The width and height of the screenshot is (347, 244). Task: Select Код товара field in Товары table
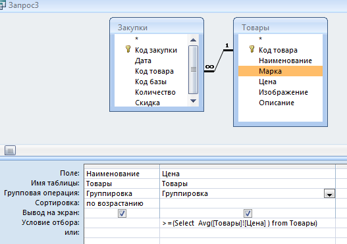(x=278, y=50)
